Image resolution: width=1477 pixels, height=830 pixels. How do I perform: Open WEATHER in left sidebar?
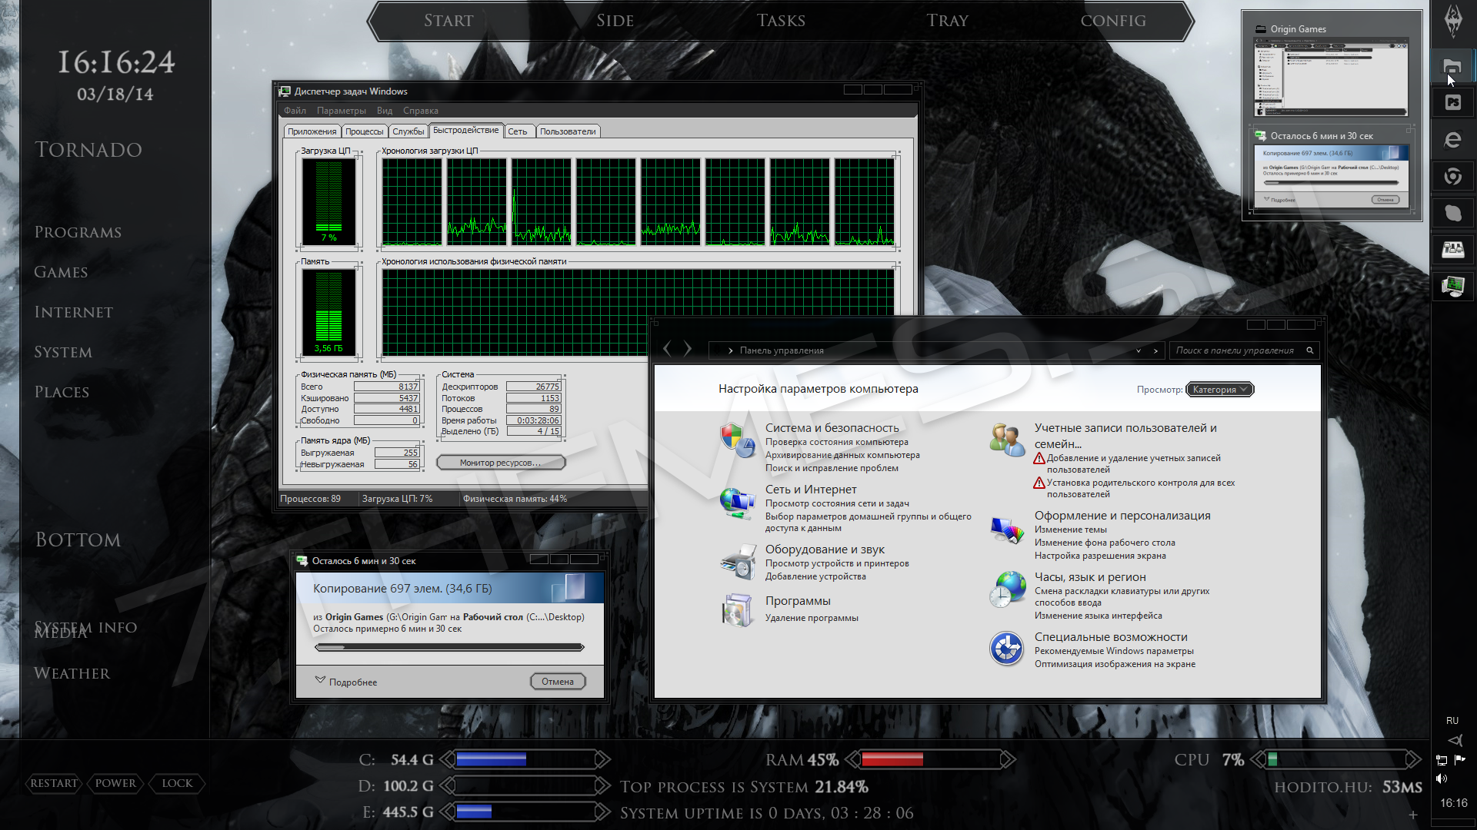coord(72,673)
